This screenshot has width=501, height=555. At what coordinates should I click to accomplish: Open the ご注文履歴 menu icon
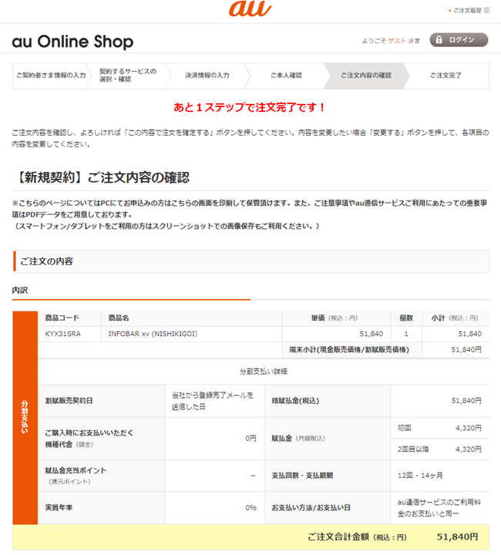[x=487, y=10]
